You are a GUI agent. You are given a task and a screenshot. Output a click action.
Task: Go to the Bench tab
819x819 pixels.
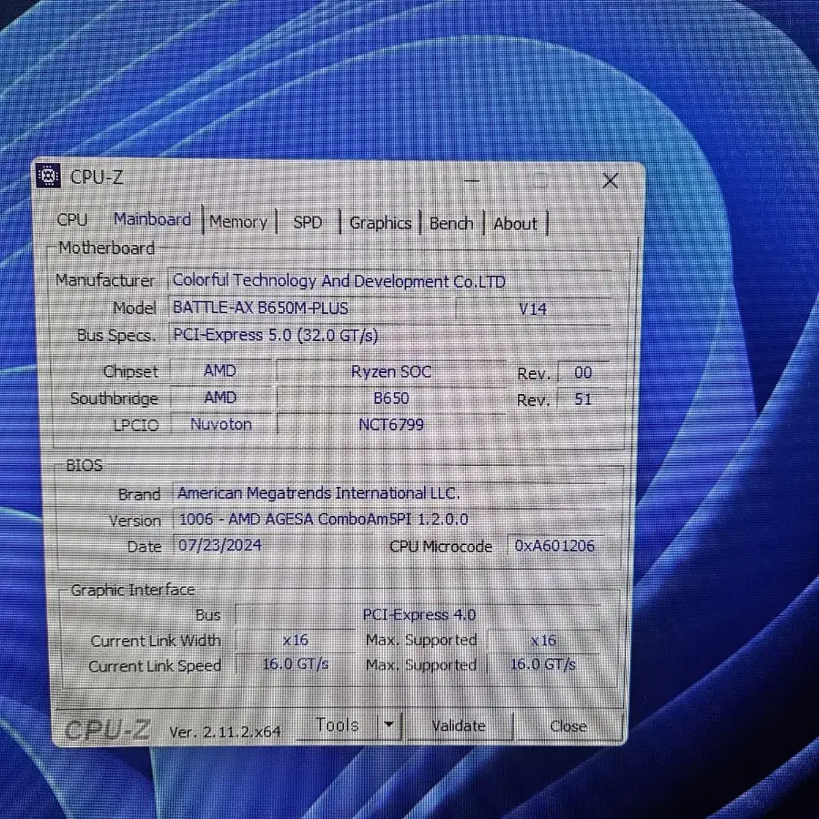tap(451, 224)
